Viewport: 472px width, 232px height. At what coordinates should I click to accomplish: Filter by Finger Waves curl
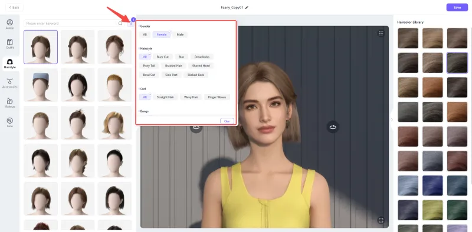pos(217,97)
